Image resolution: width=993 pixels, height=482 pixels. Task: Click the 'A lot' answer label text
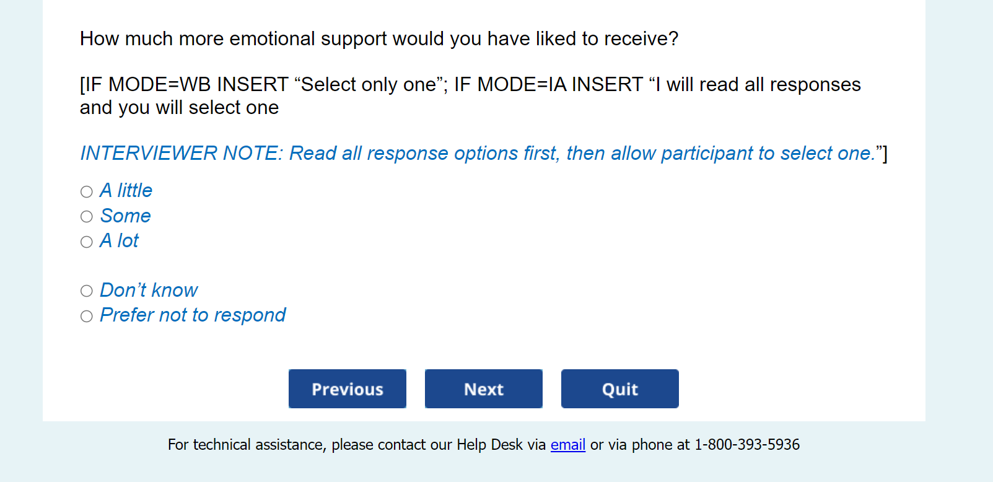(120, 240)
